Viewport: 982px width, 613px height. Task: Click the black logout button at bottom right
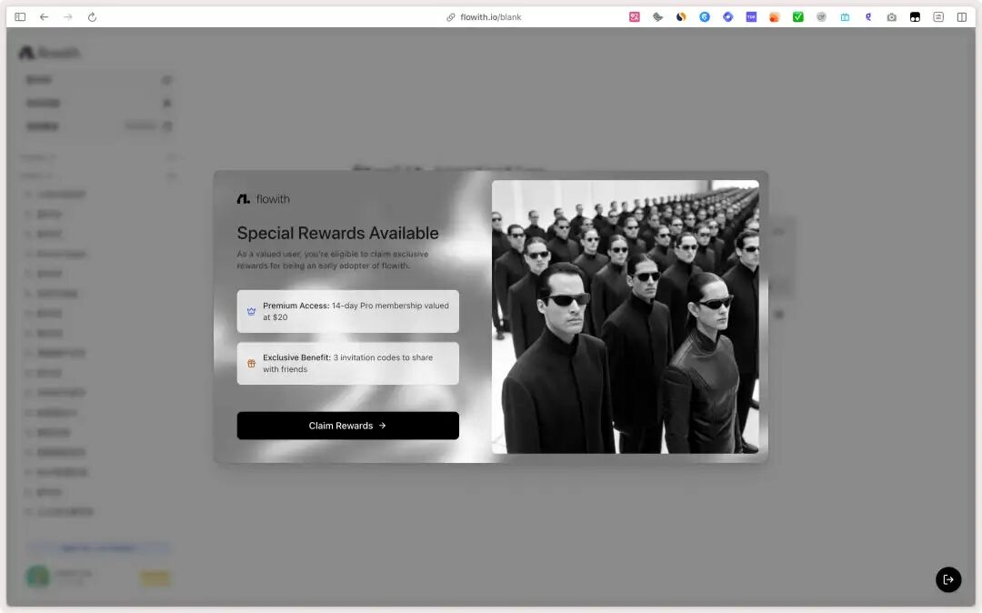[948, 579]
